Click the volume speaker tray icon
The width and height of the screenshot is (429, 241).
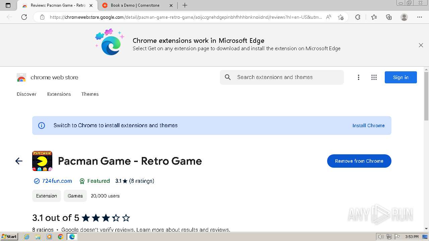point(381,237)
